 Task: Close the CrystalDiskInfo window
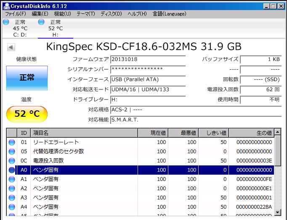pyautogui.click(x=281, y=6)
